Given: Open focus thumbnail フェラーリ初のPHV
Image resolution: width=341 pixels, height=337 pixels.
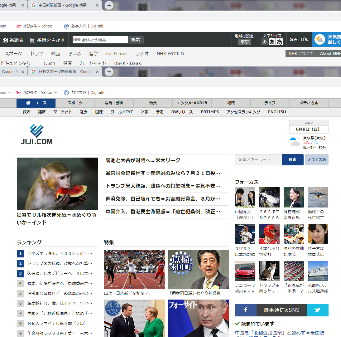Looking at the screenshot, I should pos(245,271).
